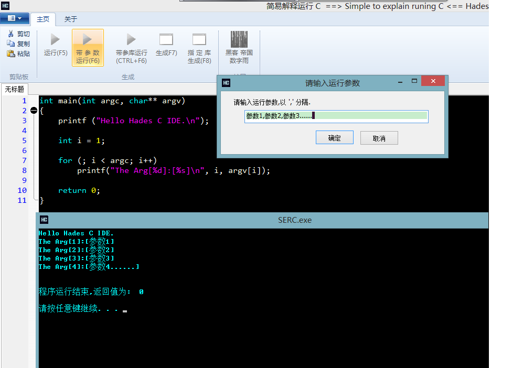Select the 粘贴 paste command

(x=19, y=53)
